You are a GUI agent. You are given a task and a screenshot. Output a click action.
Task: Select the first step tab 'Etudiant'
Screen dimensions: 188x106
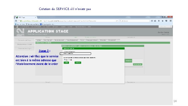point(39,40)
